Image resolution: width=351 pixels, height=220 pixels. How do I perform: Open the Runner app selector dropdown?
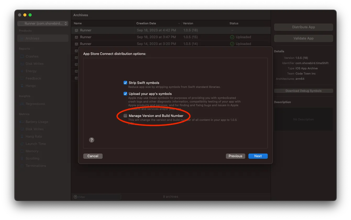pos(43,24)
